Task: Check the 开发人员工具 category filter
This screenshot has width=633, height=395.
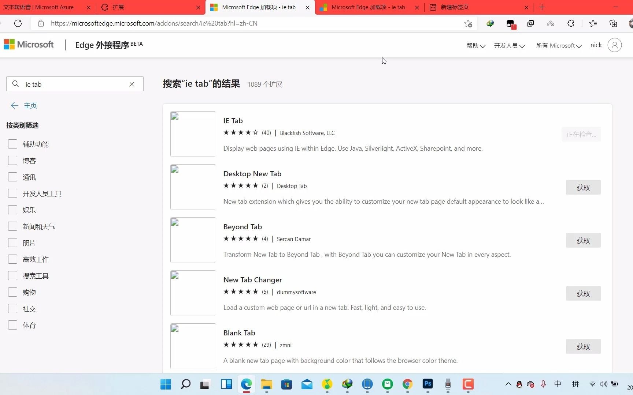Action: coord(12,193)
